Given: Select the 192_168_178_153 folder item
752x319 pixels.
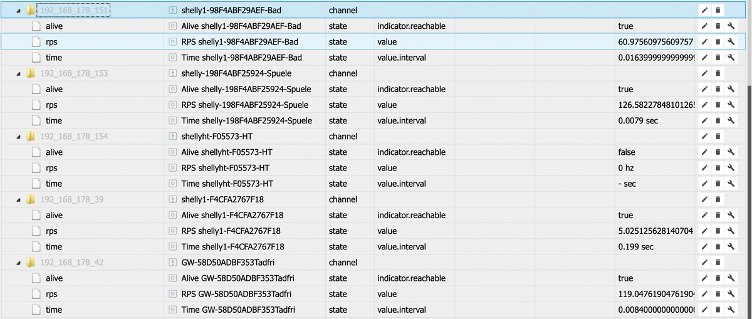Looking at the screenshot, I should coord(74,73).
